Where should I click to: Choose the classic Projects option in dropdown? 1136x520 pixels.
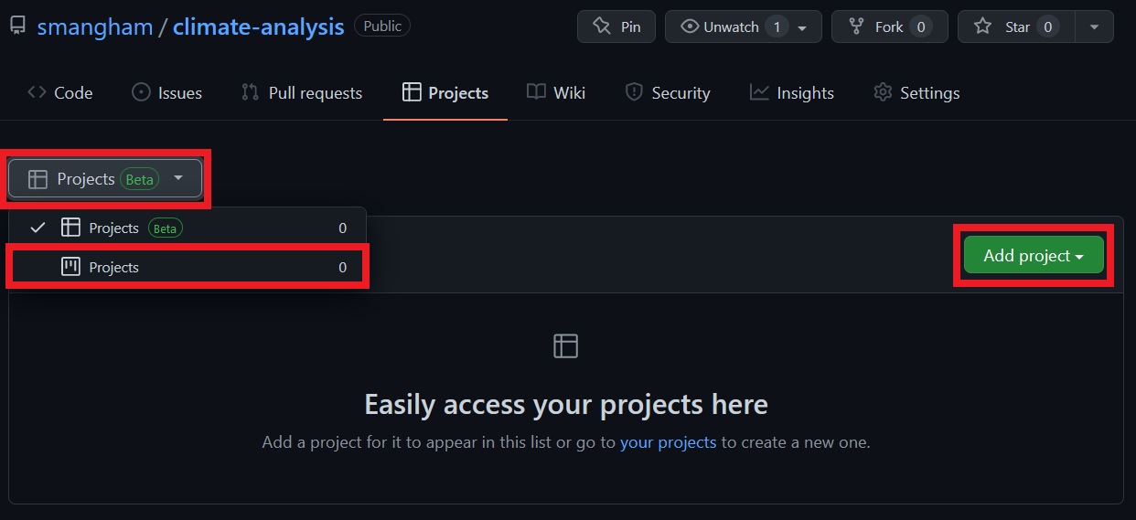click(x=188, y=267)
